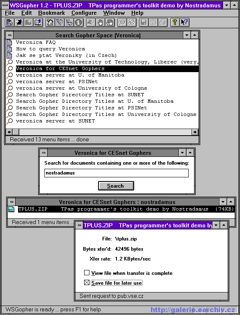Open the Edit menu
The image size is (240, 315).
tap(27, 13)
